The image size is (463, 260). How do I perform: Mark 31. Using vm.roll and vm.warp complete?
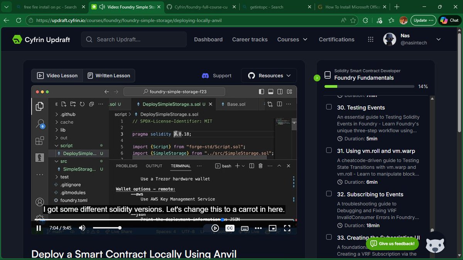tap(329, 150)
